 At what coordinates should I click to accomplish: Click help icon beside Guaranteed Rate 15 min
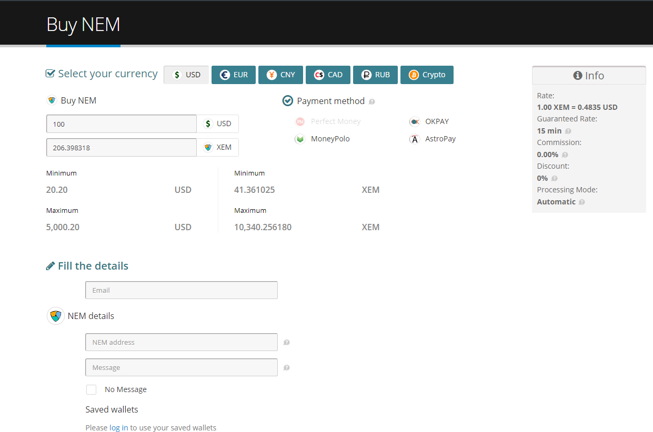tap(568, 131)
